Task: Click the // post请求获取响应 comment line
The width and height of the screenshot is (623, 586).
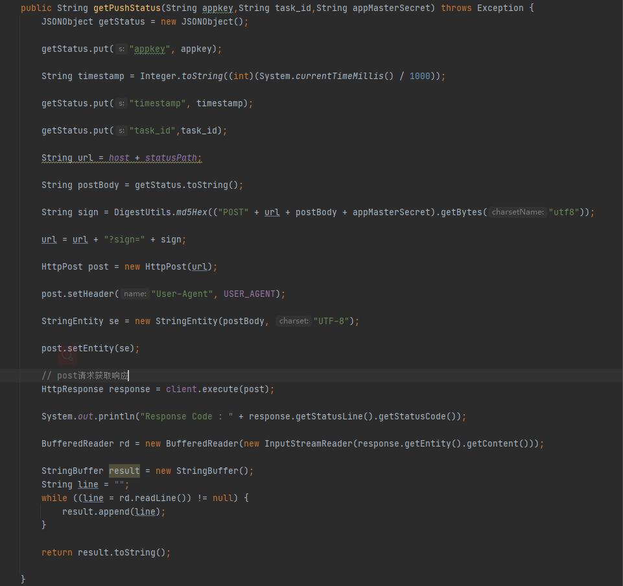Action: coord(86,375)
